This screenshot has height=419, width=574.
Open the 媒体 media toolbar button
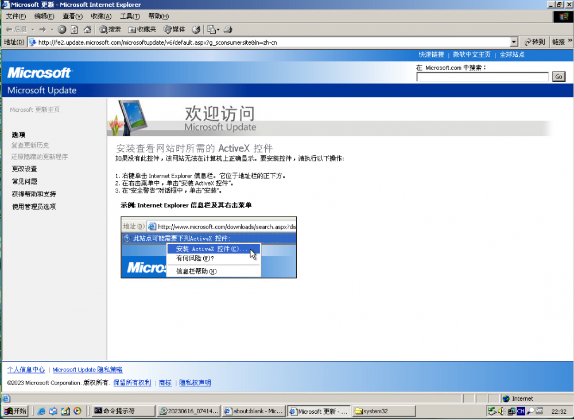click(174, 30)
